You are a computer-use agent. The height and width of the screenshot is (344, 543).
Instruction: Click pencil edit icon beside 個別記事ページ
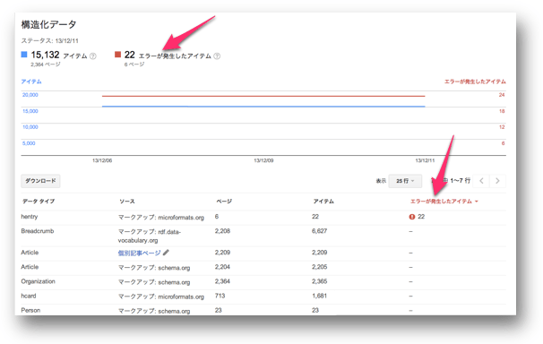(x=167, y=253)
